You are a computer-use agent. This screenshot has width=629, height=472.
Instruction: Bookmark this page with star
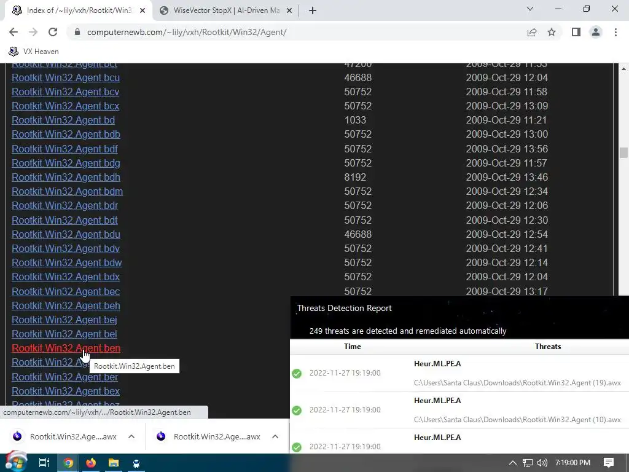[x=552, y=32]
